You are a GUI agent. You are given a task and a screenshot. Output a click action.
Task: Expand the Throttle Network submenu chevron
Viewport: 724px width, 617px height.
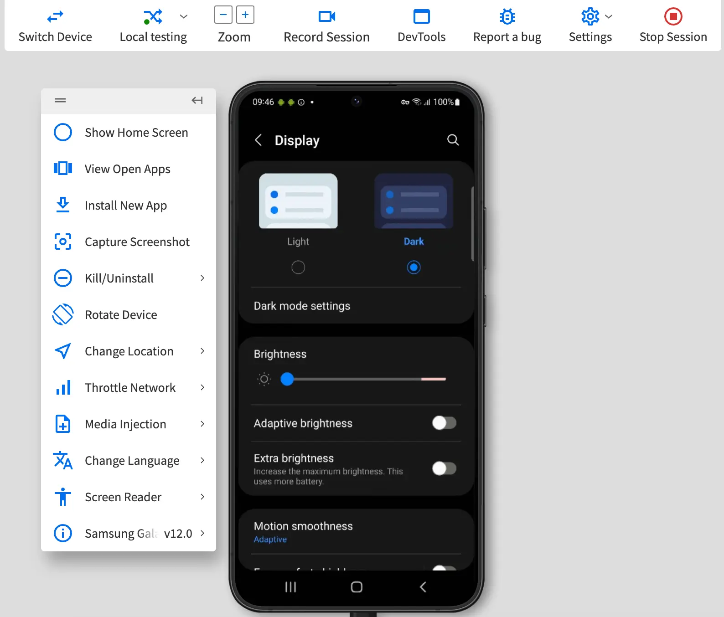202,387
